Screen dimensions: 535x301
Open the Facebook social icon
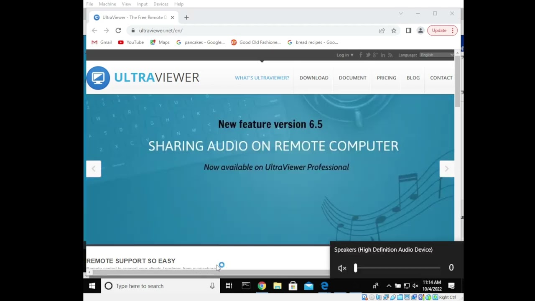pos(361,55)
